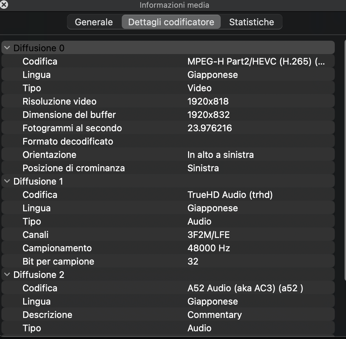
Task: Collapse the Diffusione 1 disclosure triangle
Action: [7, 181]
